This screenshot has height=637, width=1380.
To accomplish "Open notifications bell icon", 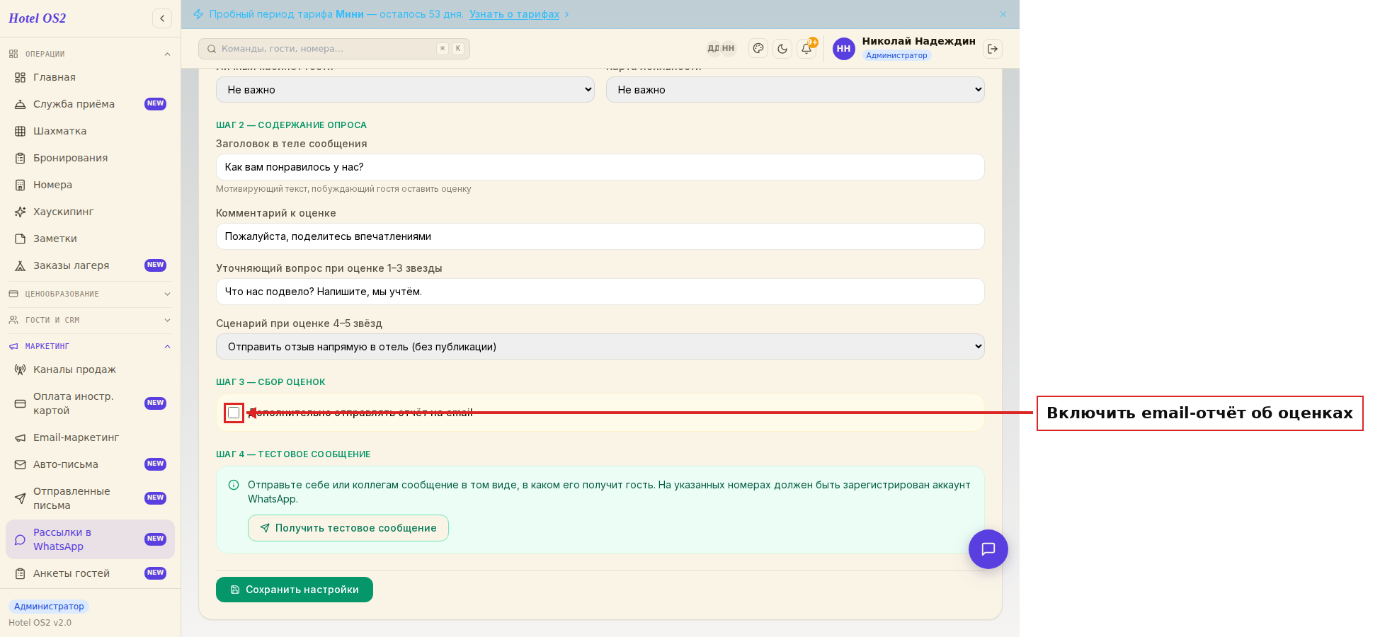I will tap(806, 49).
